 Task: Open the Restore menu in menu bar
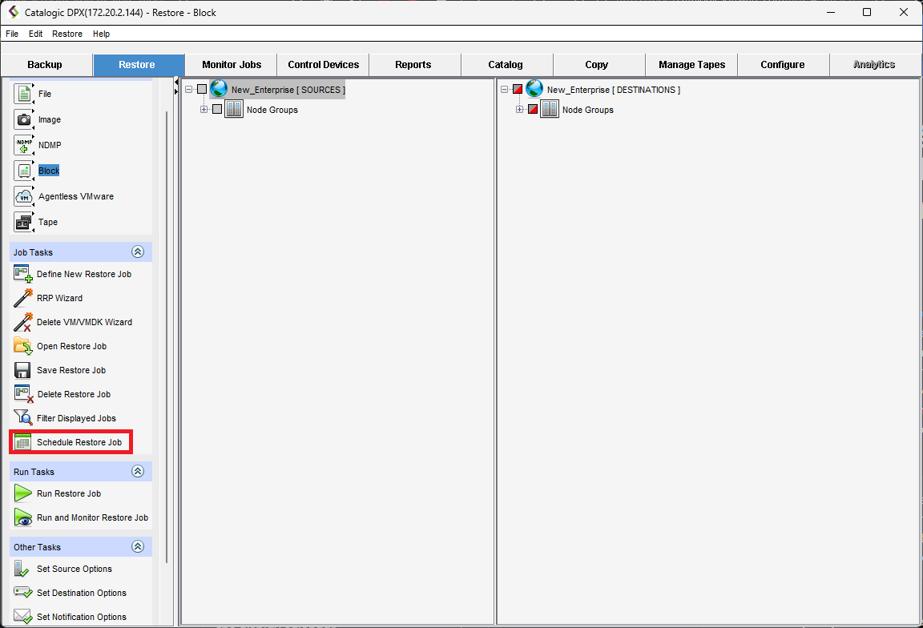pyautogui.click(x=67, y=34)
